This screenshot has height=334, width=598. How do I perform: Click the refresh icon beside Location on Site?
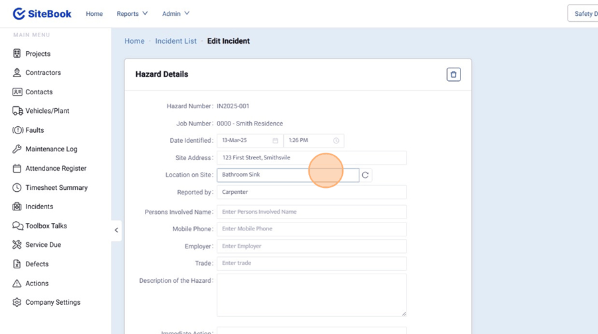[x=365, y=175]
